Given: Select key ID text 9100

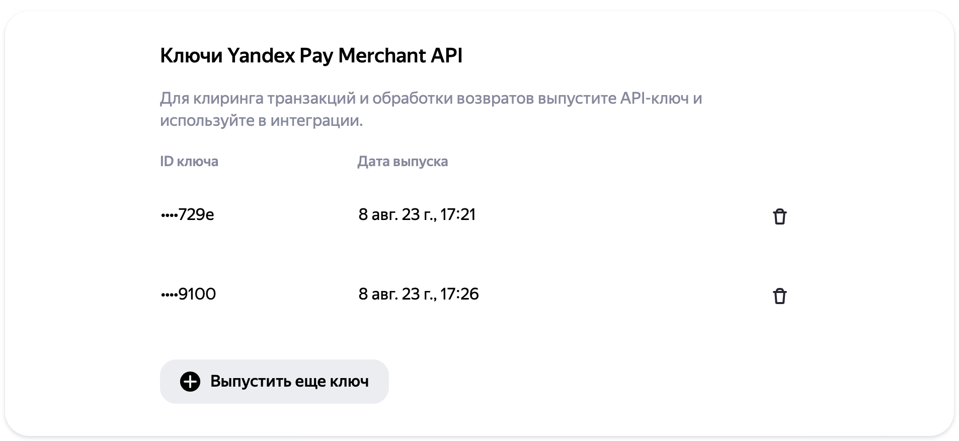Looking at the screenshot, I should pyautogui.click(x=197, y=294).
